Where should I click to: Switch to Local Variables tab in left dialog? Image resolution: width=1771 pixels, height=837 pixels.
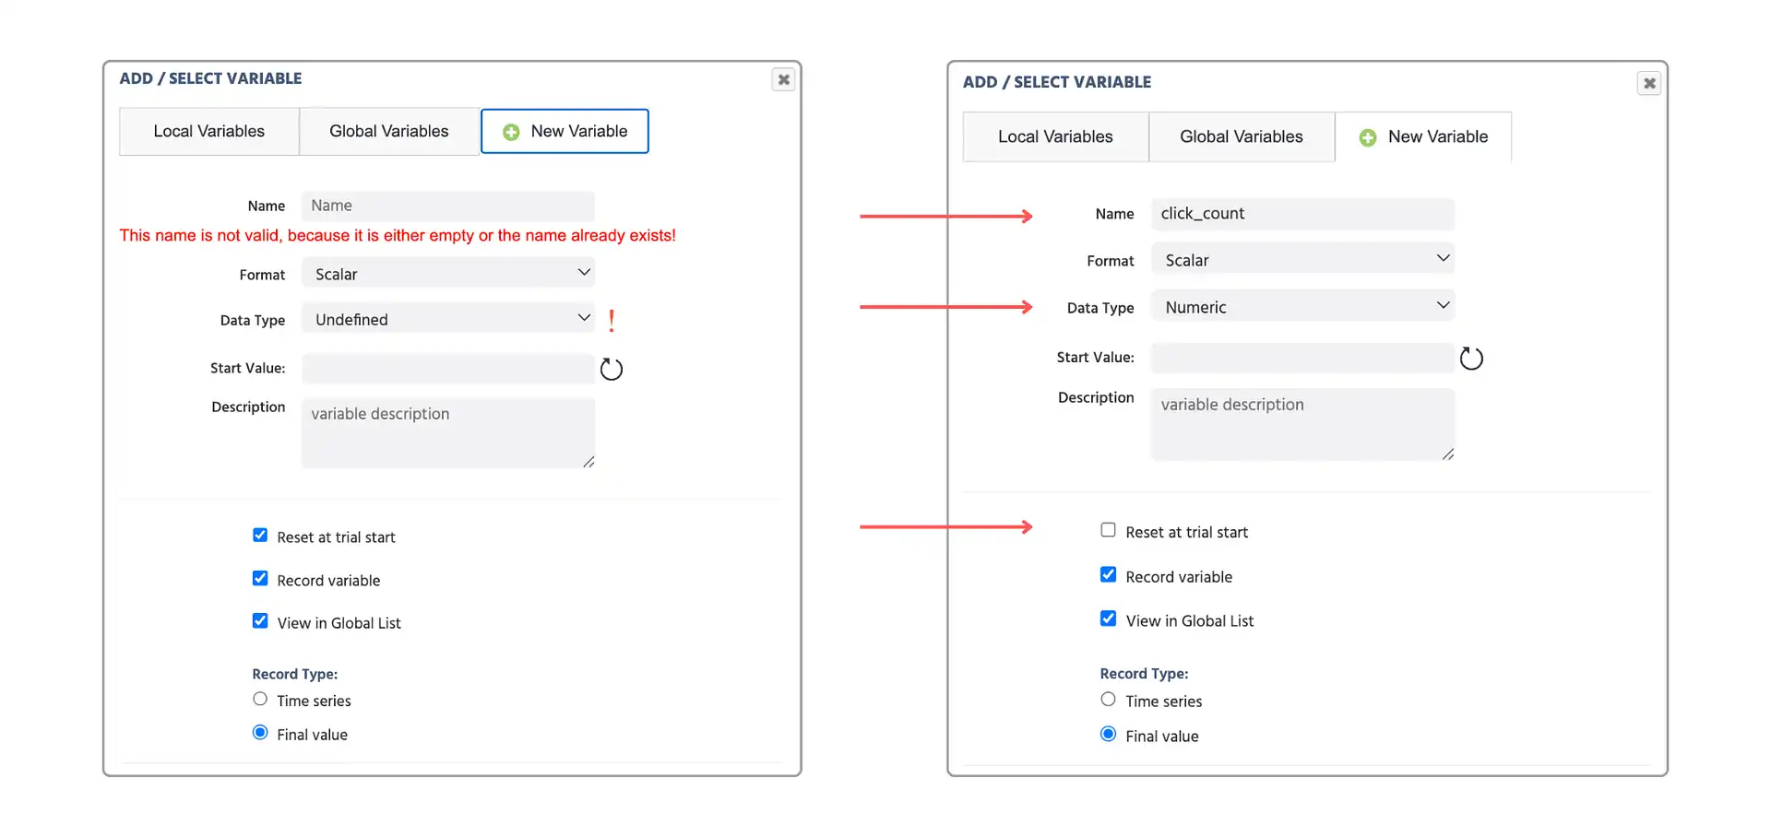click(x=209, y=132)
